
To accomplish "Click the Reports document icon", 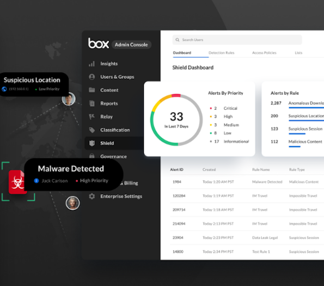I will [91, 103].
